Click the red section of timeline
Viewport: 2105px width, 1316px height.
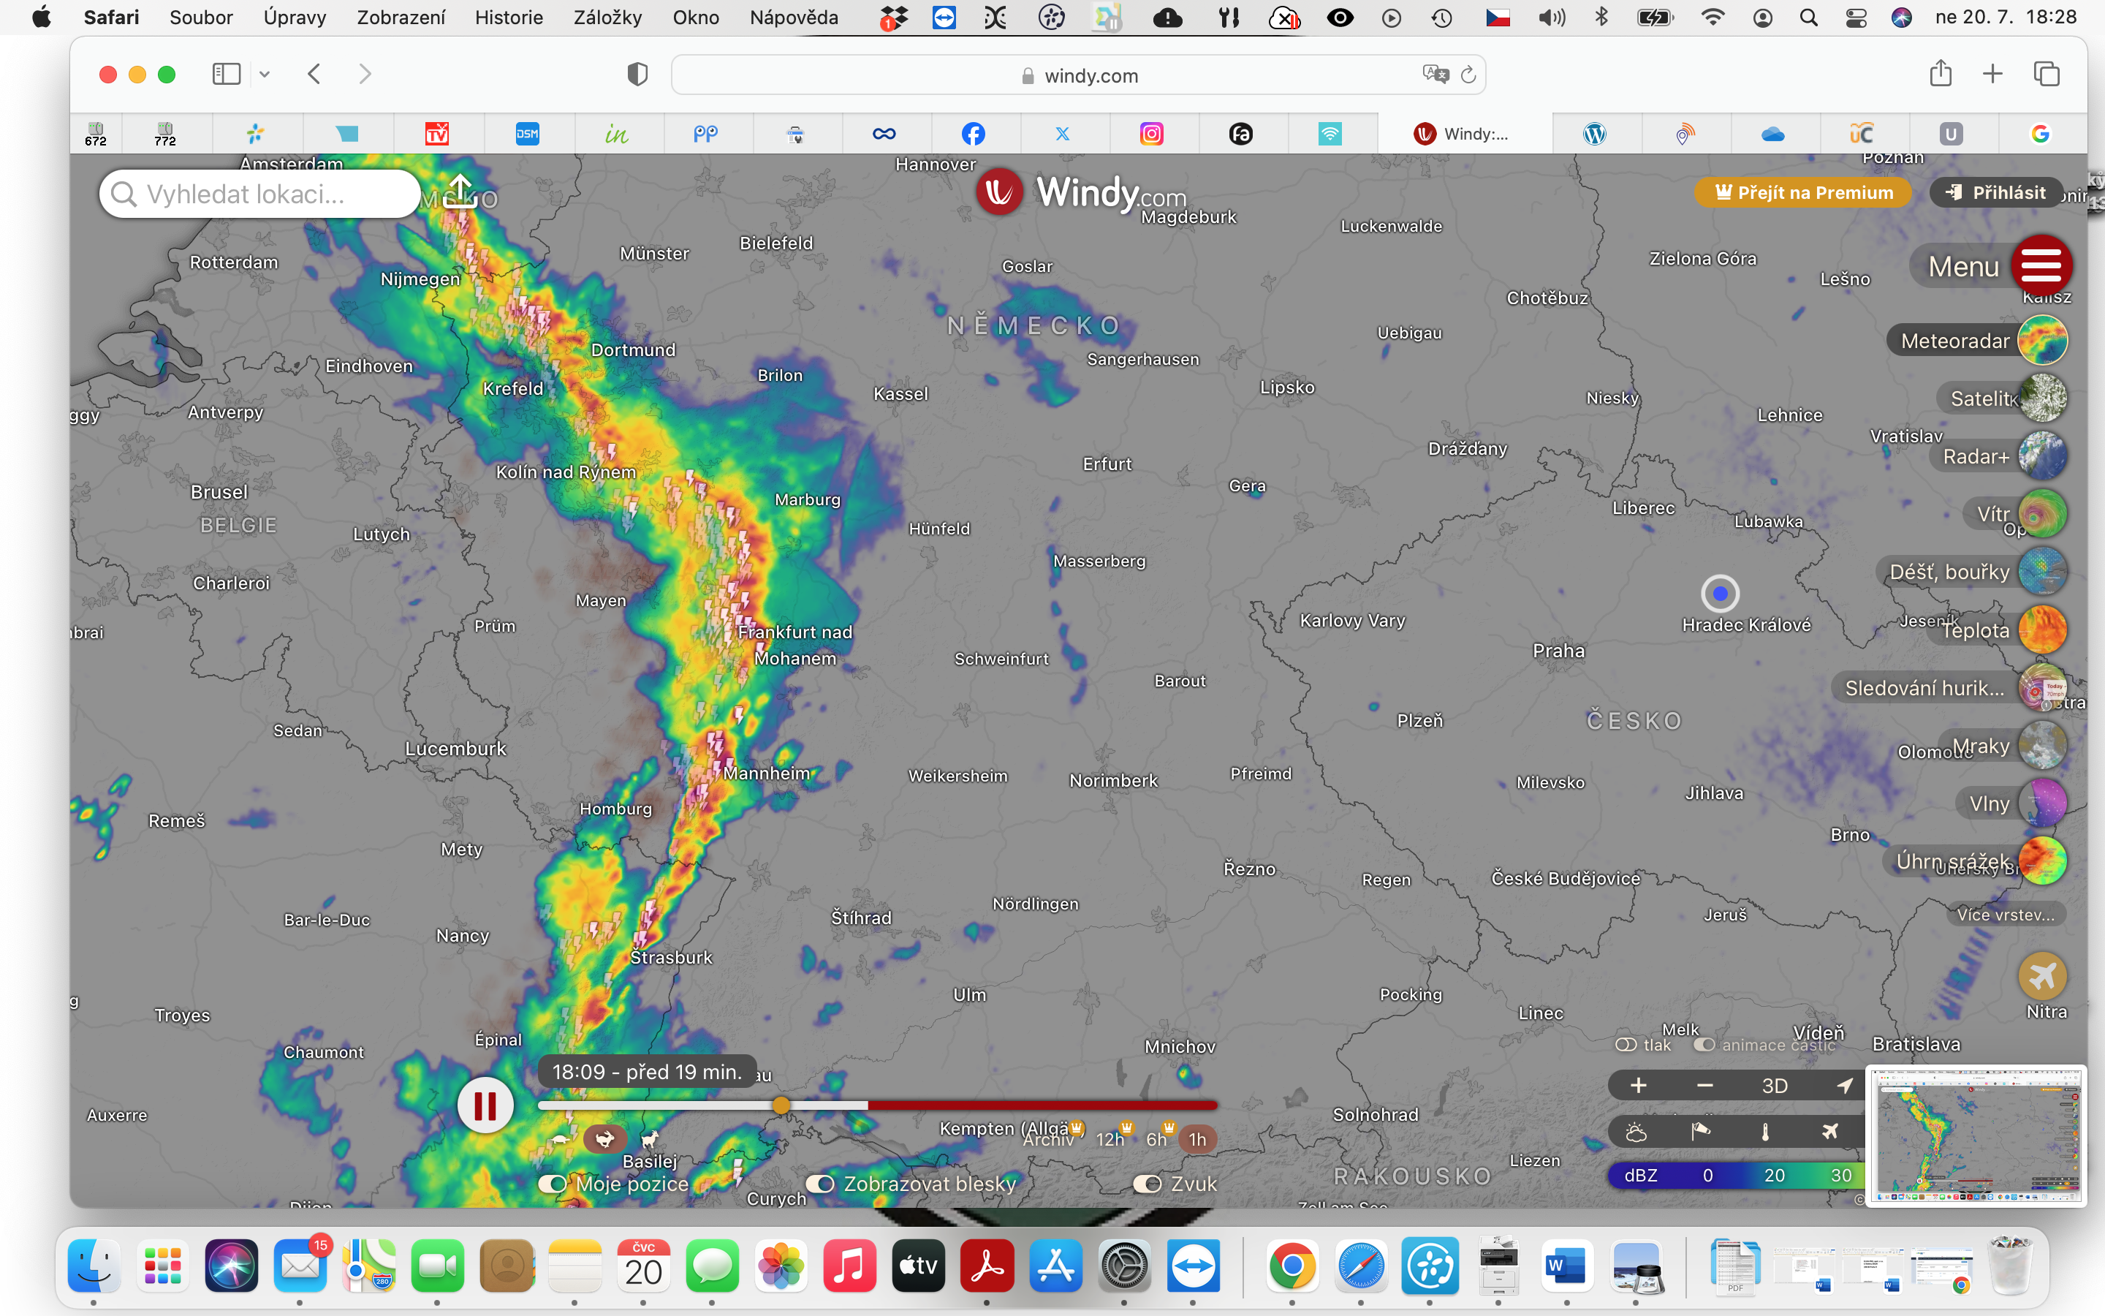(x=1042, y=1105)
